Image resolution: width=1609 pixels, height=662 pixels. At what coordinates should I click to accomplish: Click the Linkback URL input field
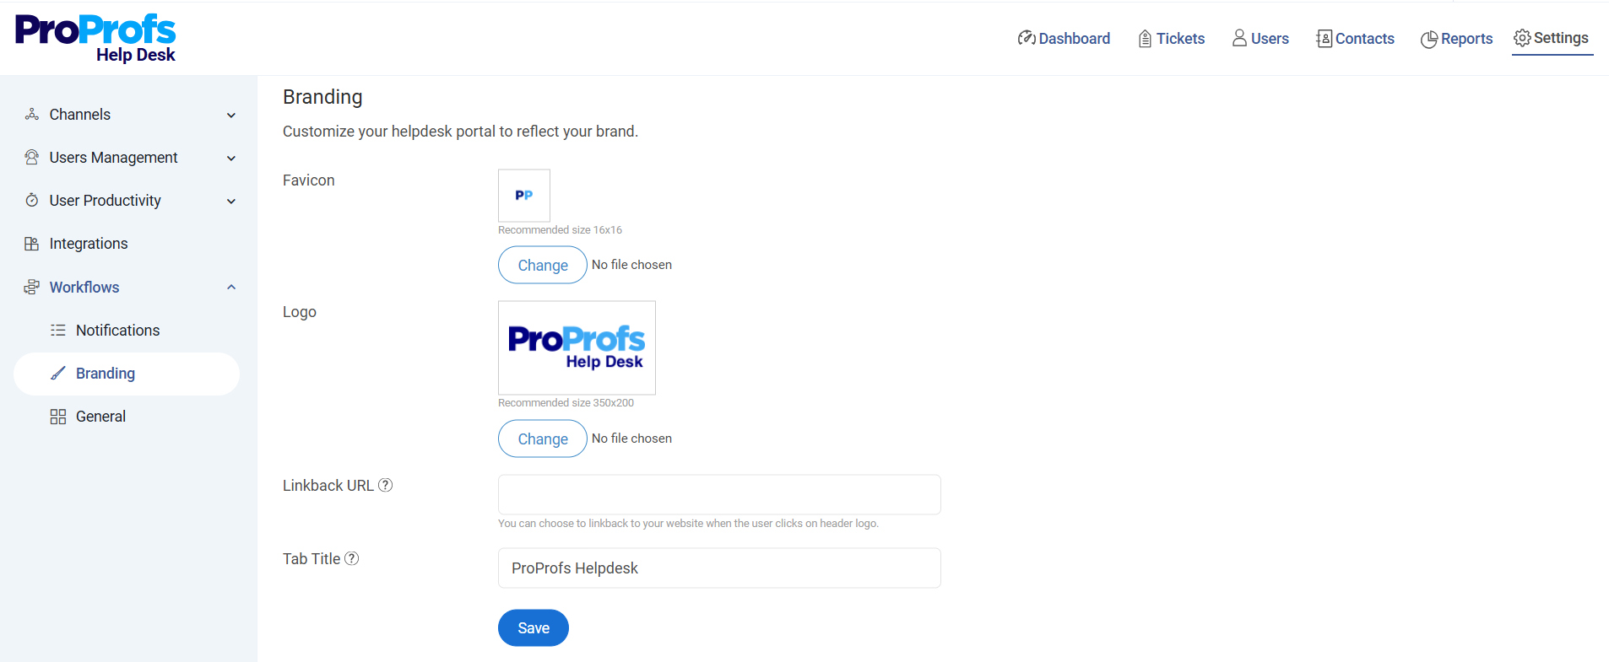coord(719,495)
